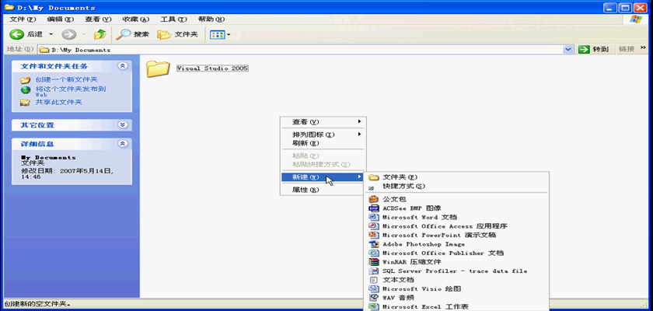This screenshot has height=311, width=653.
Task: Click the 转到 Go button
Action: [594, 49]
